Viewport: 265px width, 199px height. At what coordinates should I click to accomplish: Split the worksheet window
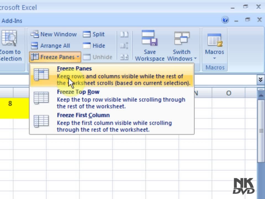tap(94, 34)
